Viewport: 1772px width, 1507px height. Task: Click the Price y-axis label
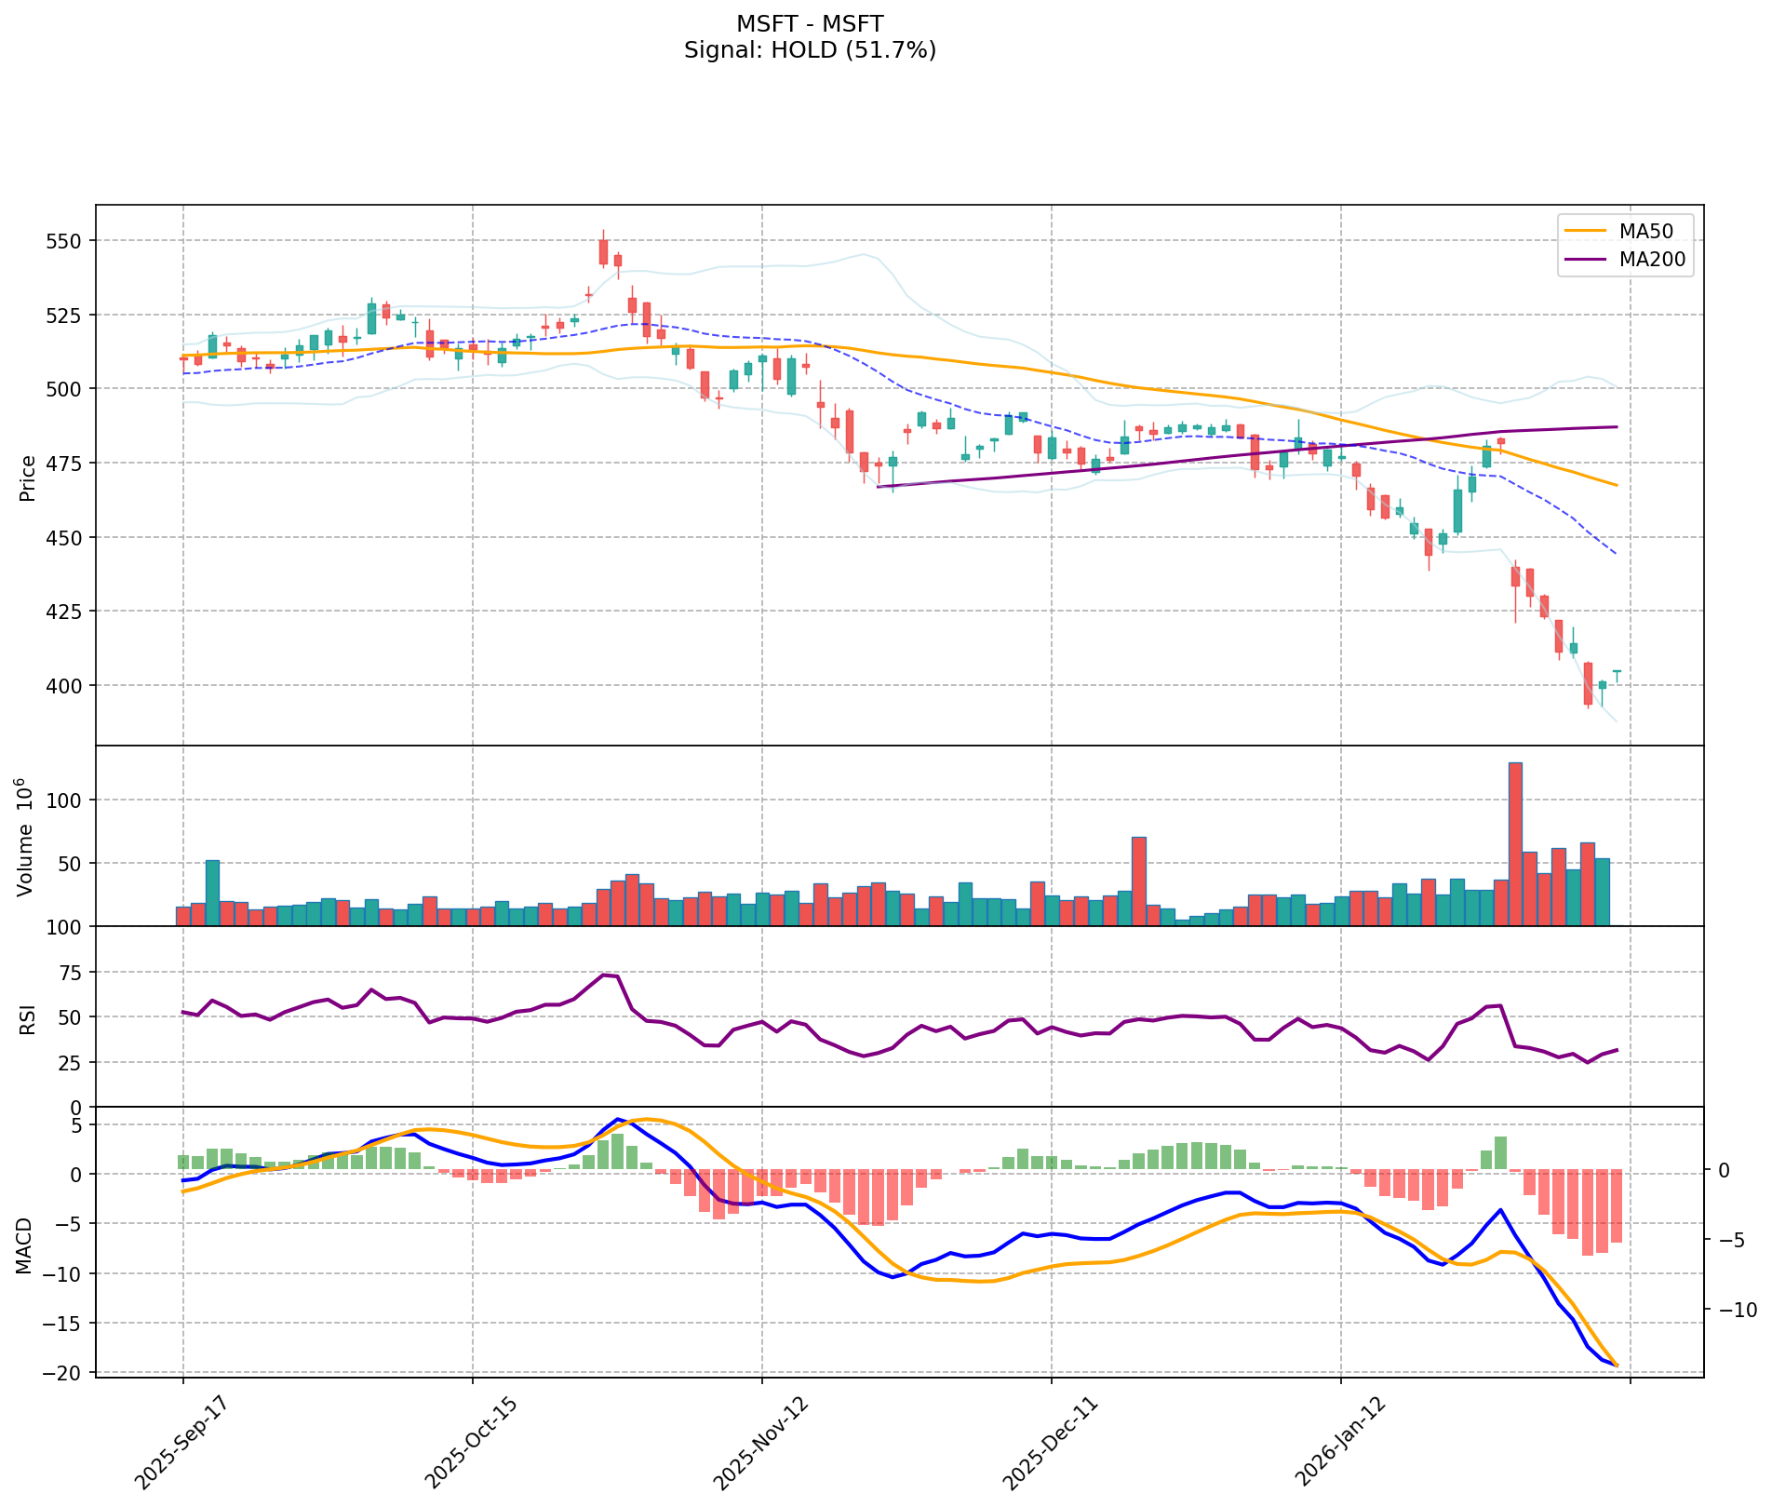tap(28, 478)
